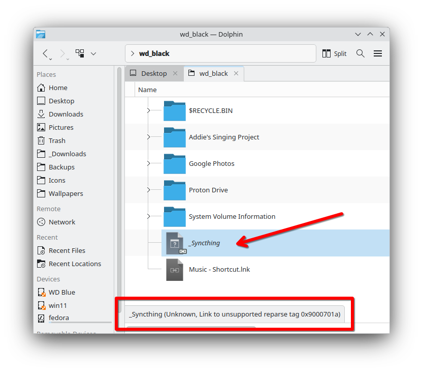Image resolution: width=423 pixels, height=373 pixels.
Task: Open Recent Files in sidebar
Action: click(x=67, y=250)
